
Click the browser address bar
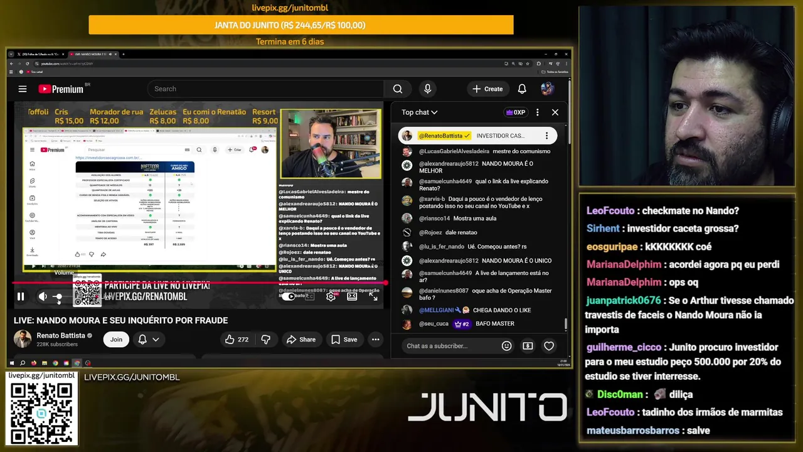270,63
